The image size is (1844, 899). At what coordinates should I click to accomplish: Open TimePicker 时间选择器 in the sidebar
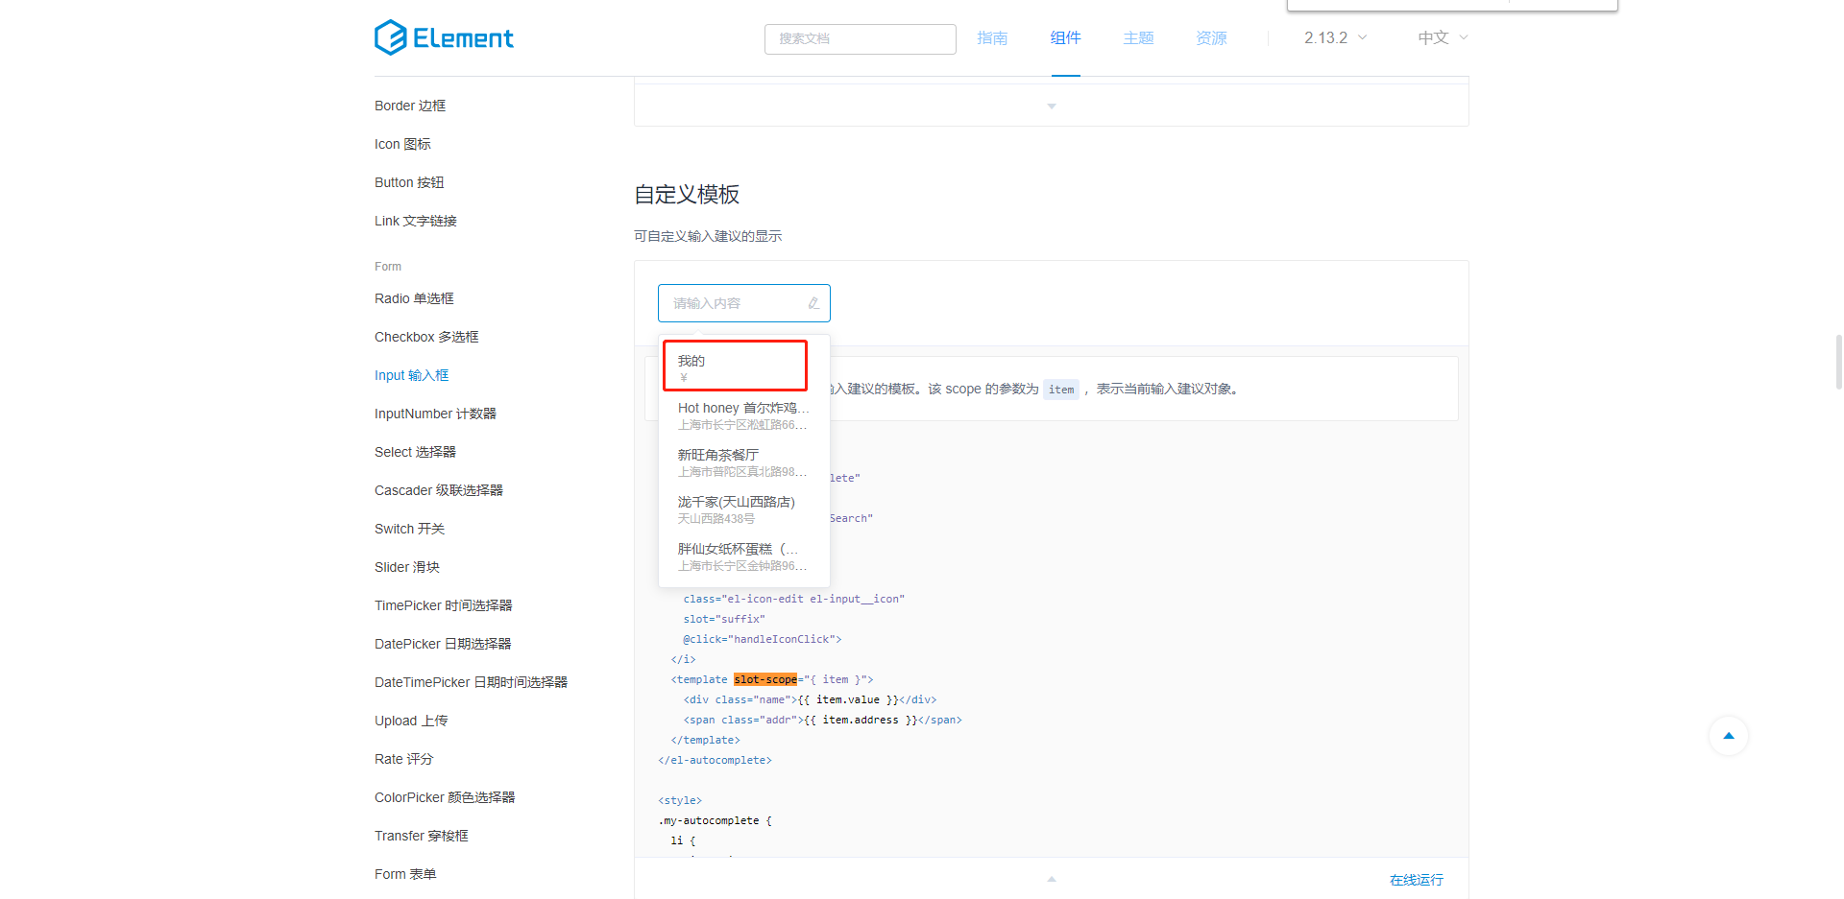(x=444, y=605)
